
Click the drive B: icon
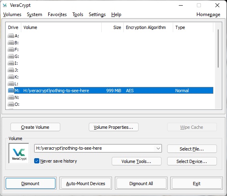[11, 43]
